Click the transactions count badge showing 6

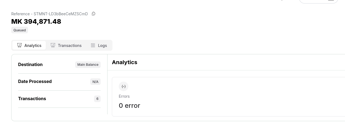click(x=97, y=99)
